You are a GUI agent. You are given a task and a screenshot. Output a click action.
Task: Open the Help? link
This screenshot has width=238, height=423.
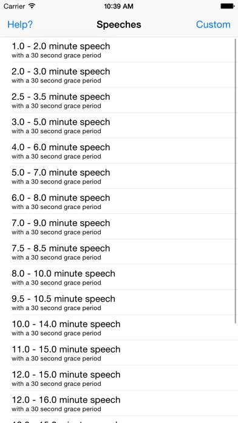pyautogui.click(x=19, y=24)
